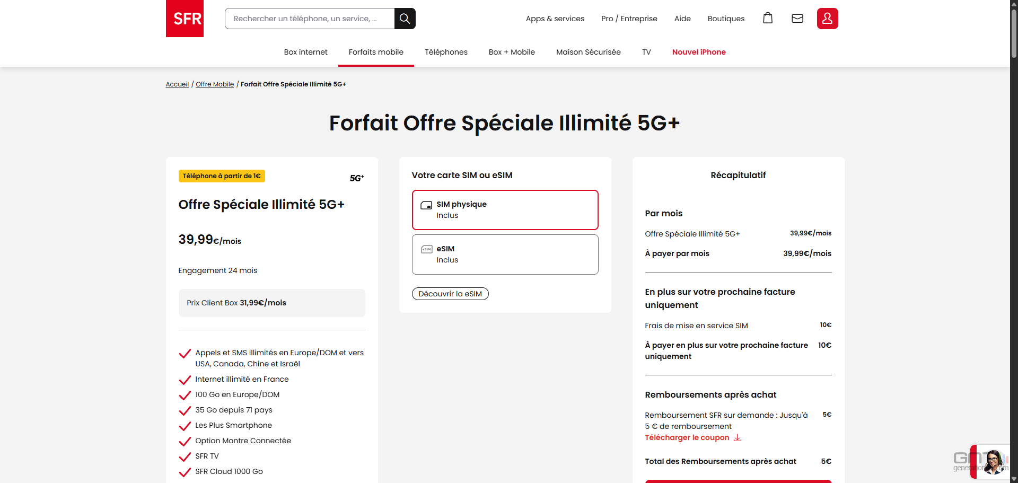This screenshot has height=483, width=1018.
Task: Go to Accueil breadcrumb link
Action: [x=177, y=84]
